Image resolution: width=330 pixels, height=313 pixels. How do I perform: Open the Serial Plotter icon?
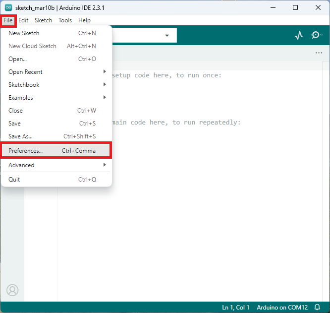tap(298, 35)
